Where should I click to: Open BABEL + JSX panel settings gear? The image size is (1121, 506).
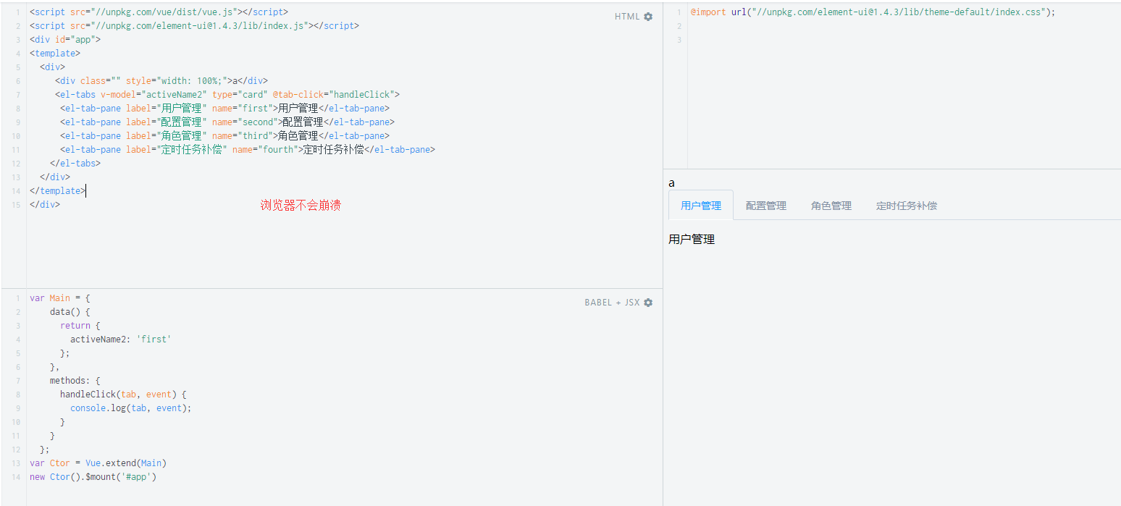pyautogui.click(x=648, y=303)
